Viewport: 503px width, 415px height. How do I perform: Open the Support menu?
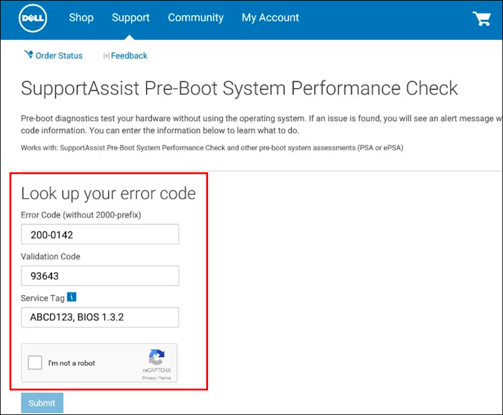[x=131, y=18]
